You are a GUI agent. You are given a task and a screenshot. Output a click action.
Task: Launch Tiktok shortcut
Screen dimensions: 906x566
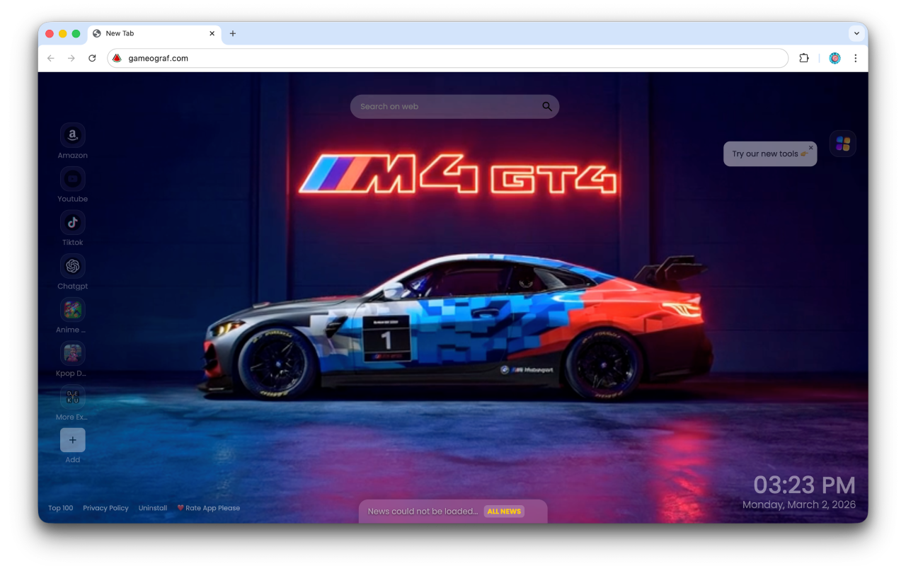72,222
